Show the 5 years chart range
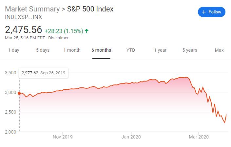The image size is (231, 147). point(190,50)
